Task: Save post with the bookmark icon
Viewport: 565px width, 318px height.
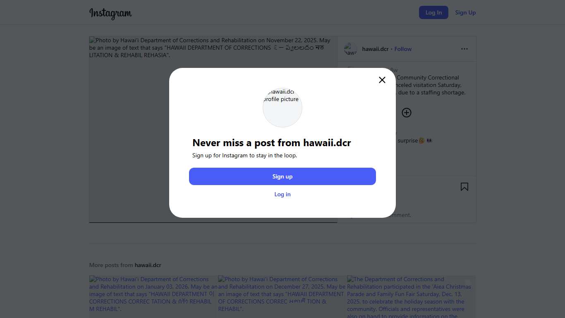Action: tap(464, 187)
